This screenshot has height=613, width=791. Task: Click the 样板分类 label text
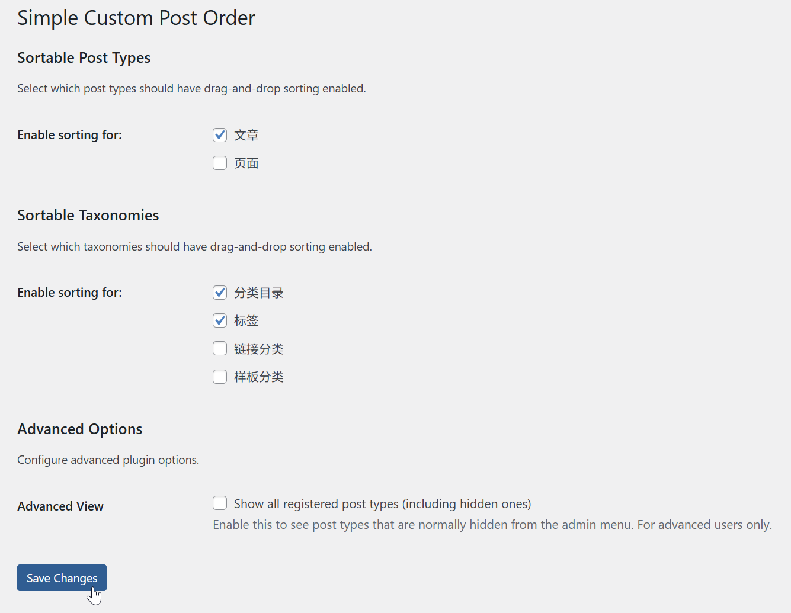pyautogui.click(x=259, y=377)
